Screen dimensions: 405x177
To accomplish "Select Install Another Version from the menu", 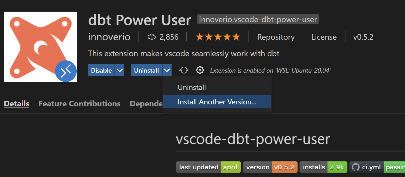I will coord(217,102).
